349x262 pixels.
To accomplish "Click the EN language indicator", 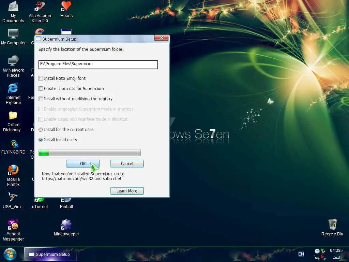I will [301, 254].
